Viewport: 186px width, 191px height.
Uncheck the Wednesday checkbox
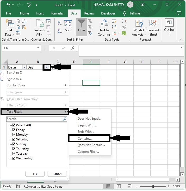point(14,158)
